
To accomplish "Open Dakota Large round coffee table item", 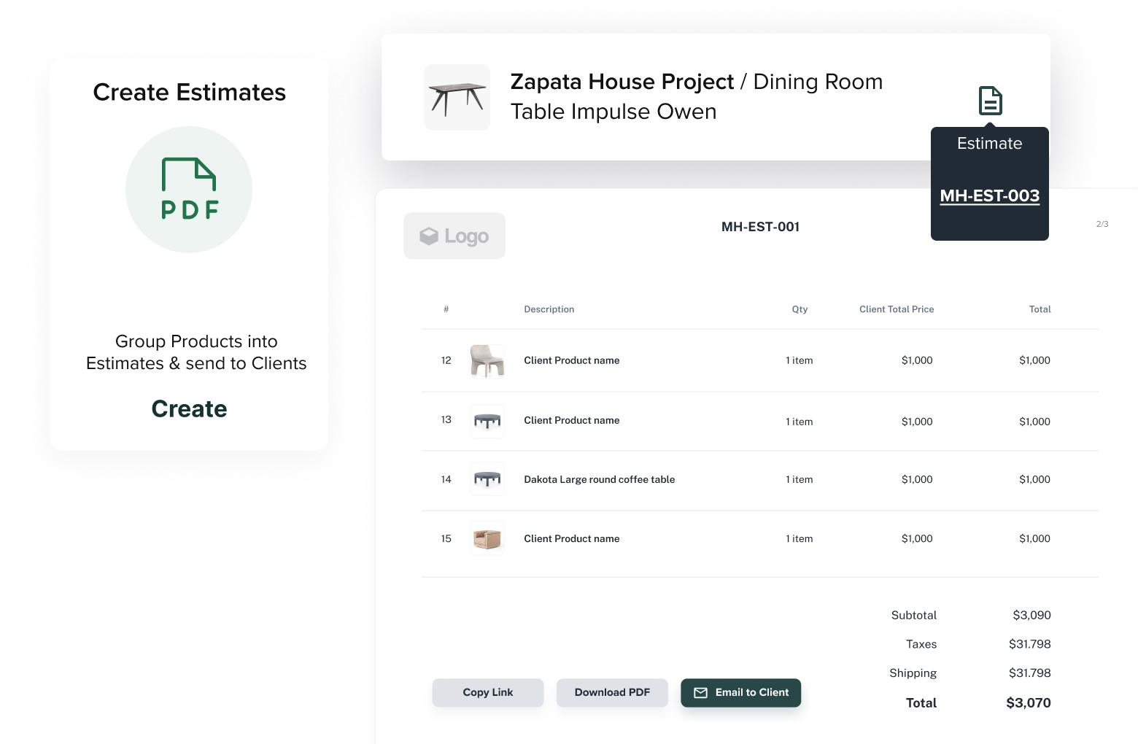I will [599, 479].
